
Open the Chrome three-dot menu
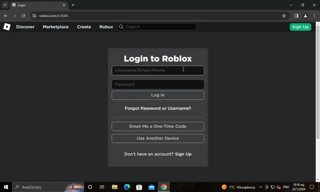[314, 16]
